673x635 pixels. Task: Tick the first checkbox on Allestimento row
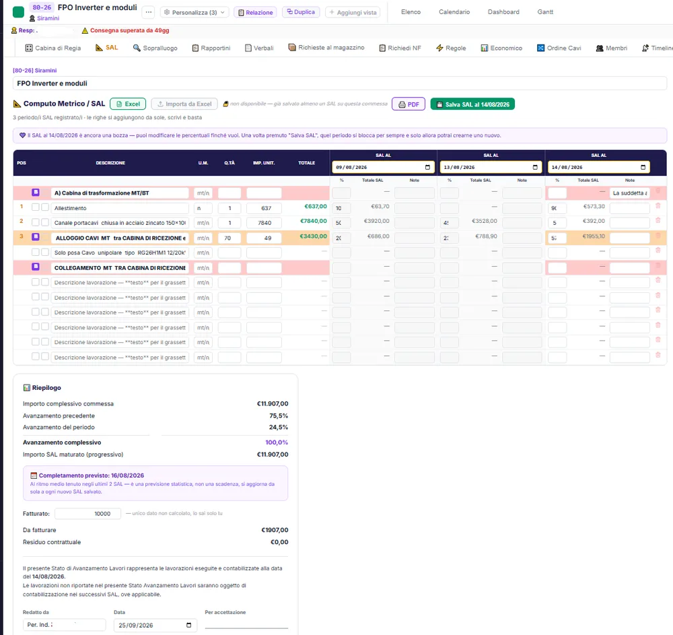point(36,207)
